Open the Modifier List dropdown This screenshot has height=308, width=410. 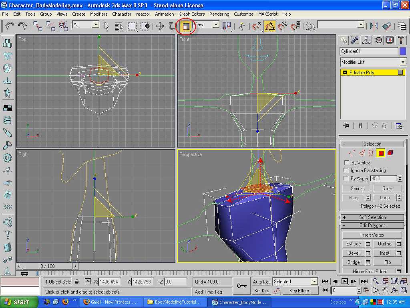(373, 62)
